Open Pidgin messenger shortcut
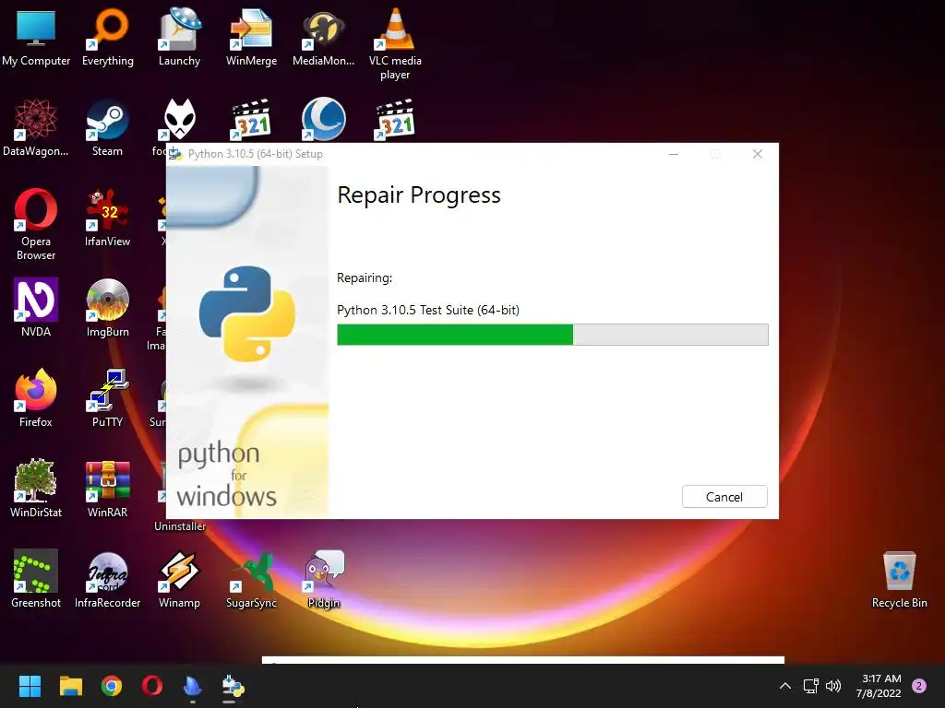 [324, 579]
